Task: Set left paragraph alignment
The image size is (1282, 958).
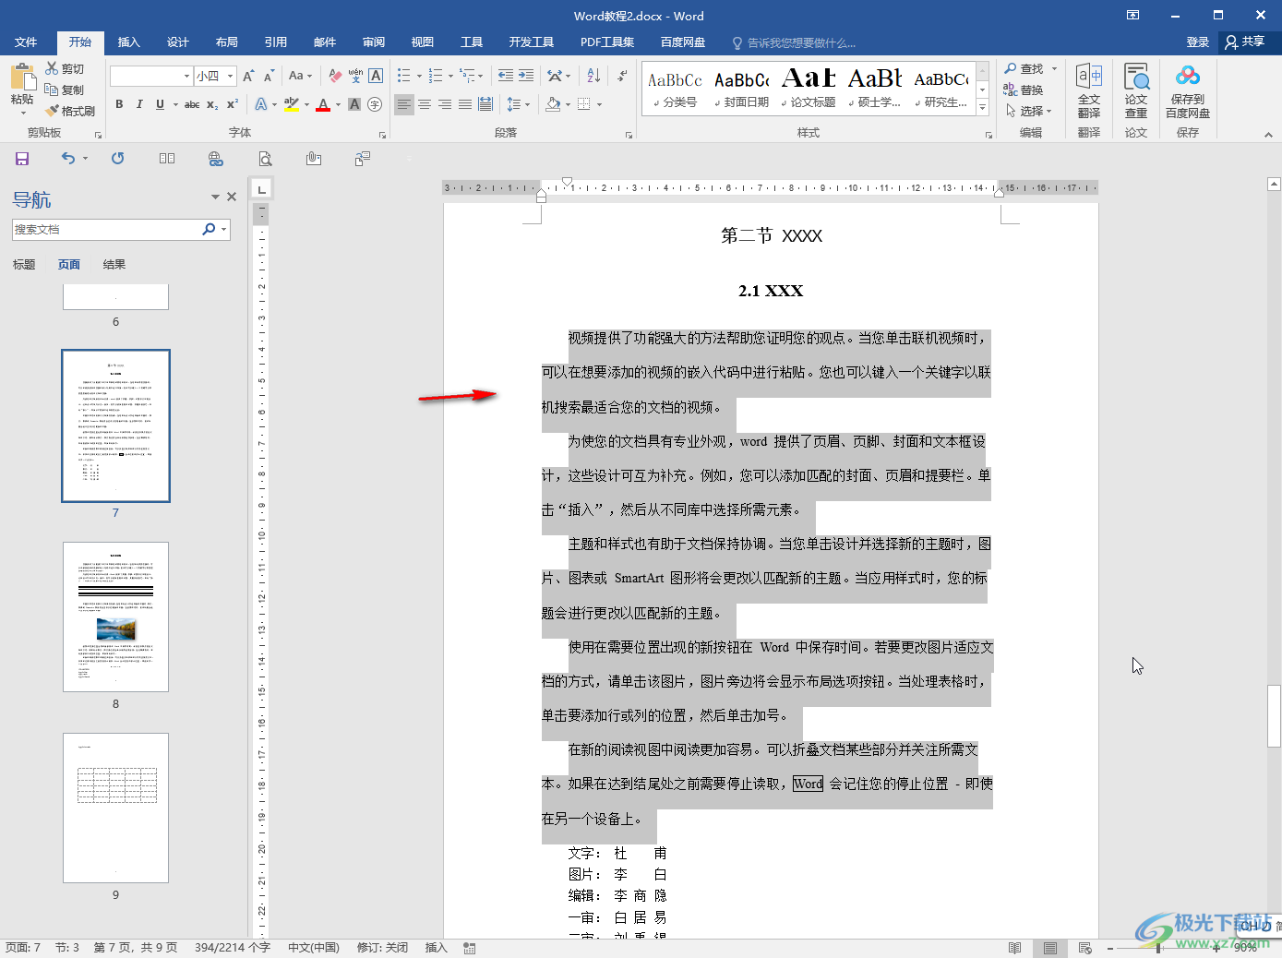Action: 404,104
